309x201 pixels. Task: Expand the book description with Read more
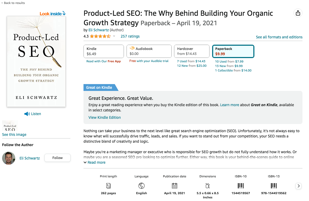(x=95, y=162)
